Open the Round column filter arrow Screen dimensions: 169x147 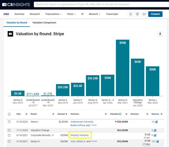(x=53, y=114)
